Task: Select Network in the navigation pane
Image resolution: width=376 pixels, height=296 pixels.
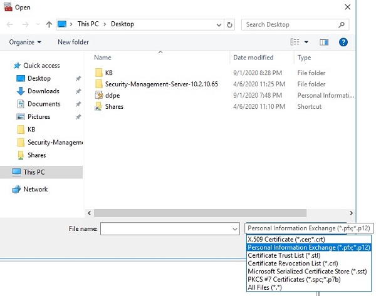Action: point(35,189)
